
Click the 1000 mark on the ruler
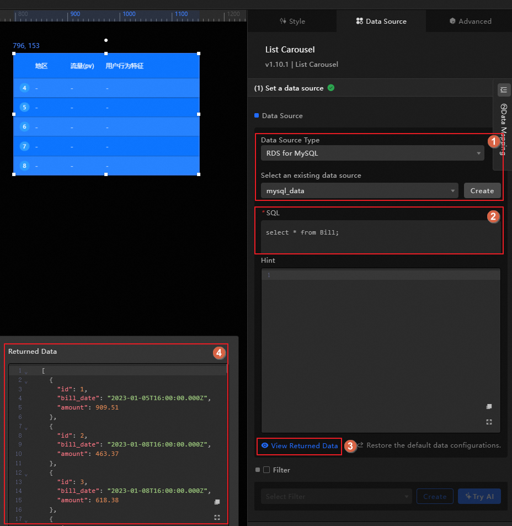pyautogui.click(x=129, y=14)
